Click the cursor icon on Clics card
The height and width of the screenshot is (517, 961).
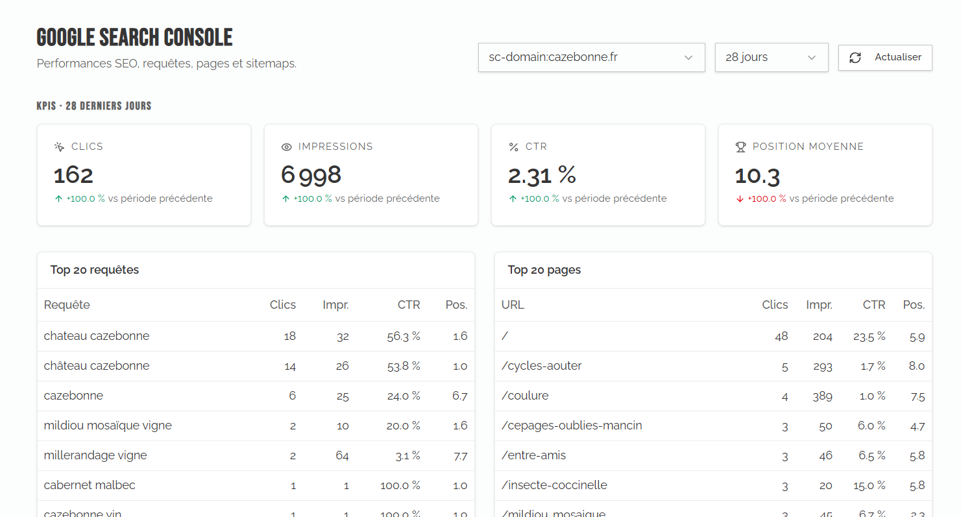pyautogui.click(x=59, y=147)
